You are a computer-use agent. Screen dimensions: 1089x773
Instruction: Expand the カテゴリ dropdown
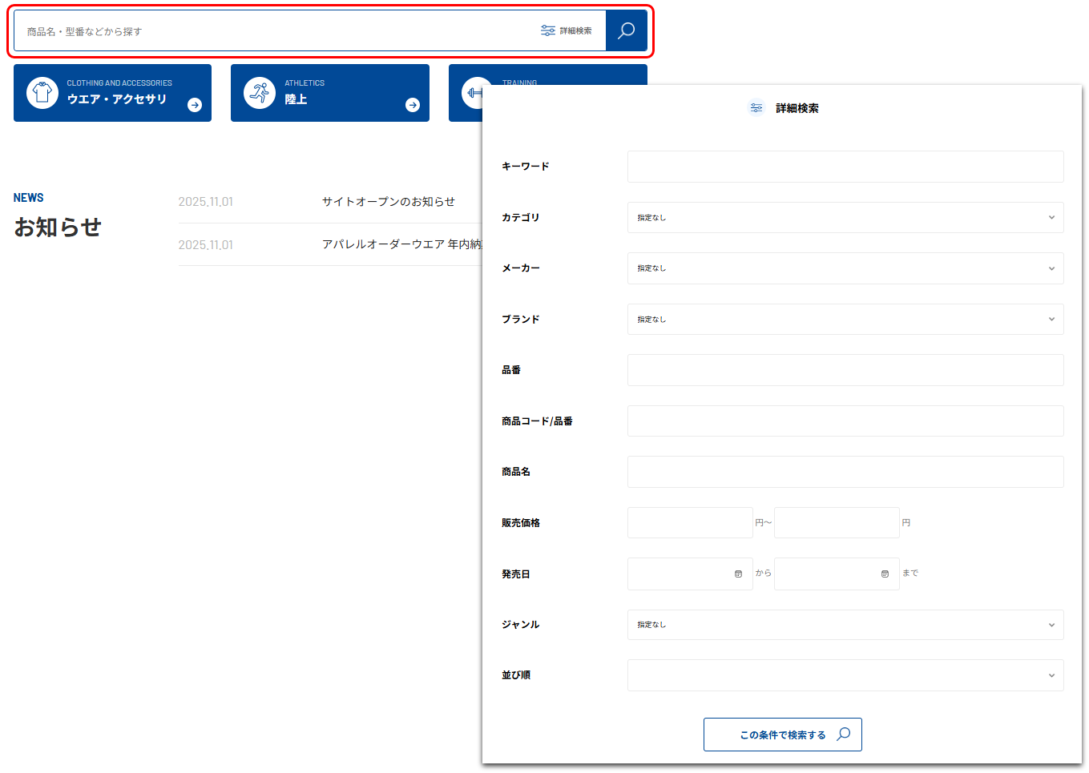pyautogui.click(x=845, y=218)
